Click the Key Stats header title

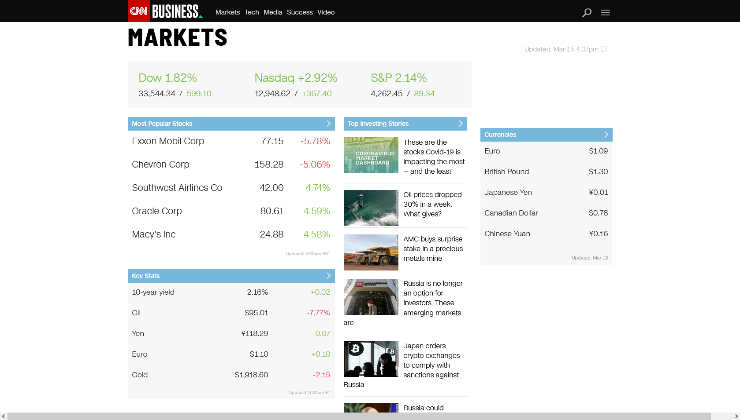pyautogui.click(x=146, y=276)
